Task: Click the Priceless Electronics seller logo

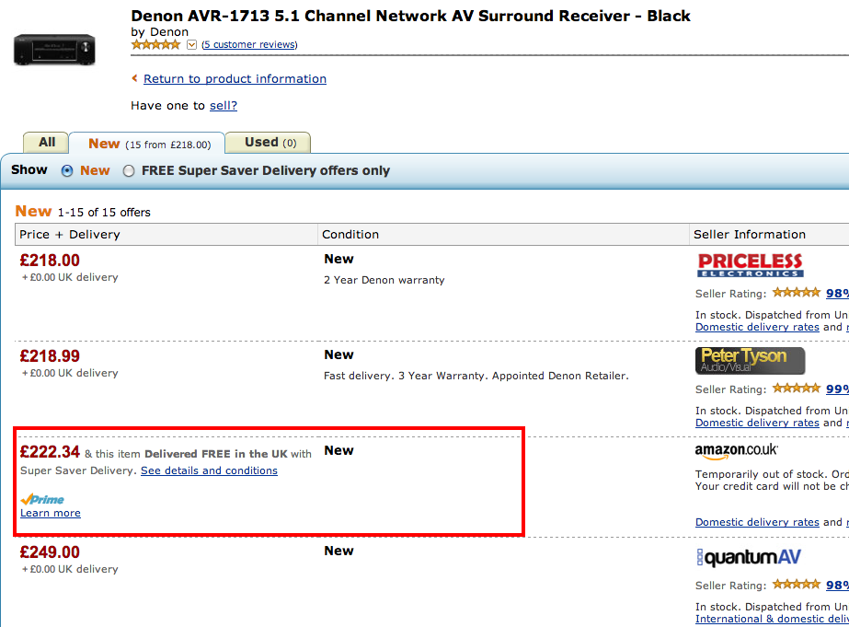Action: pyautogui.click(x=750, y=265)
